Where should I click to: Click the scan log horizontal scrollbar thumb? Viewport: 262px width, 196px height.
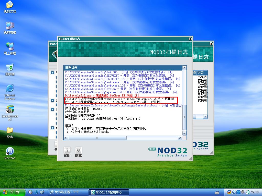coord(97,138)
